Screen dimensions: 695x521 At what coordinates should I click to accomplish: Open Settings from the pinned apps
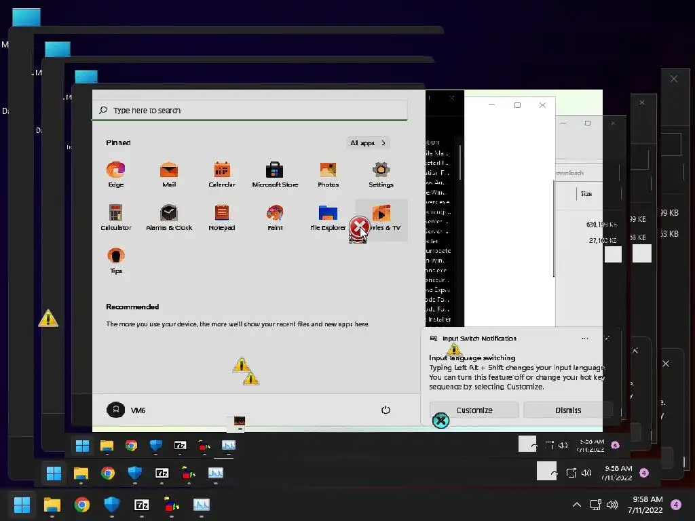pos(381,174)
